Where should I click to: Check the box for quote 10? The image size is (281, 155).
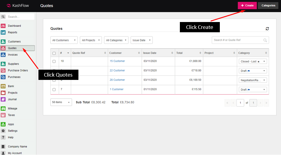click(54, 61)
